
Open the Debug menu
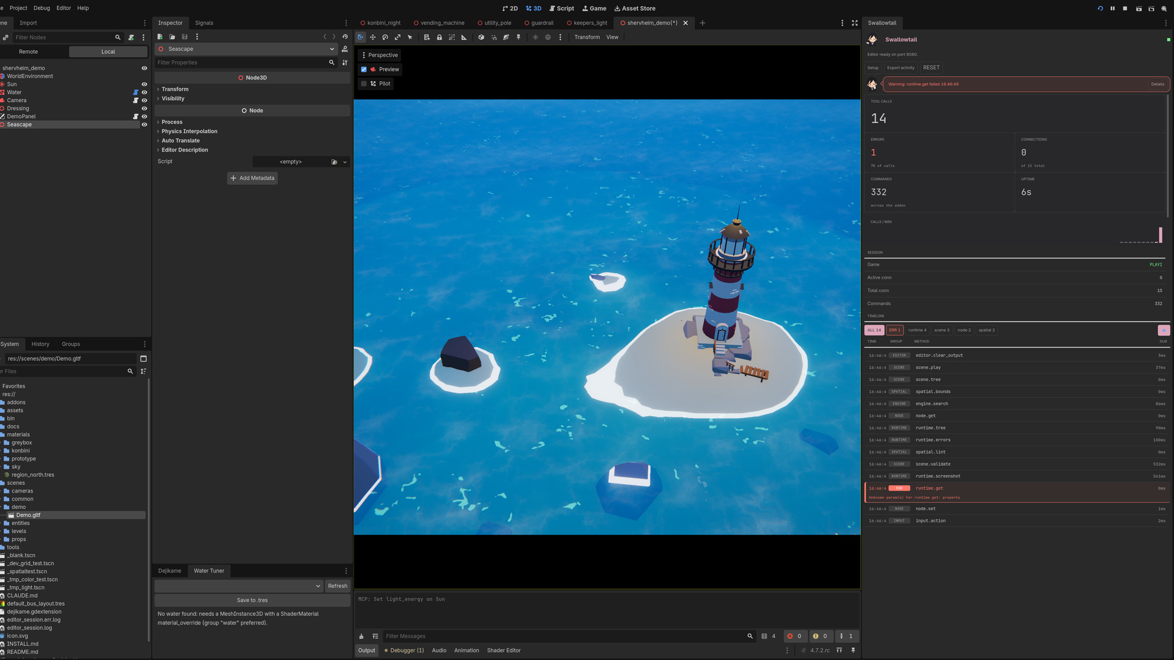pyautogui.click(x=42, y=8)
